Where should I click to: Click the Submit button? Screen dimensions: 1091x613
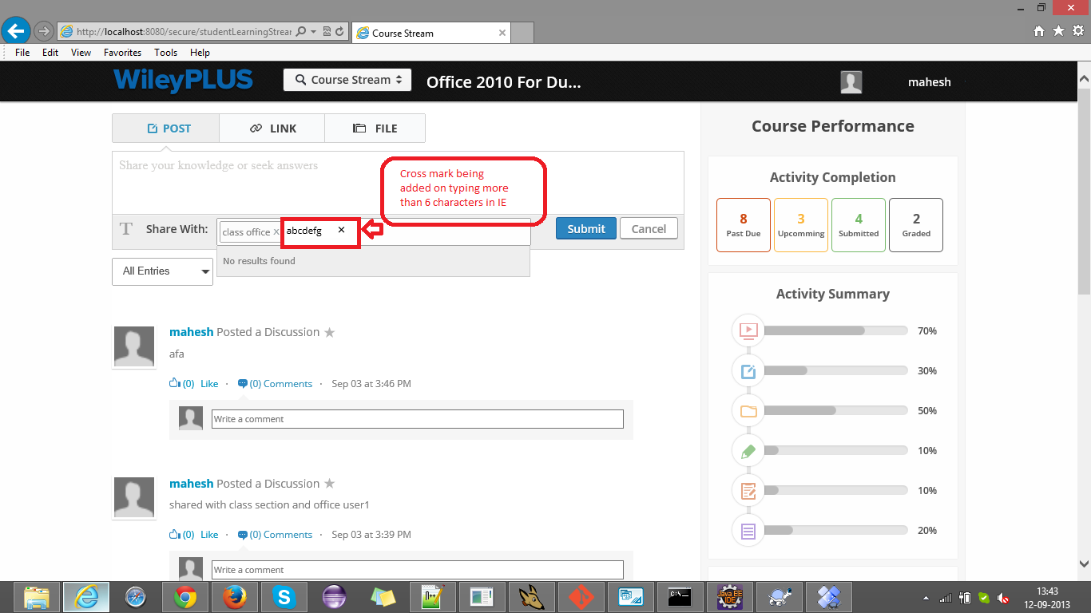tap(586, 228)
